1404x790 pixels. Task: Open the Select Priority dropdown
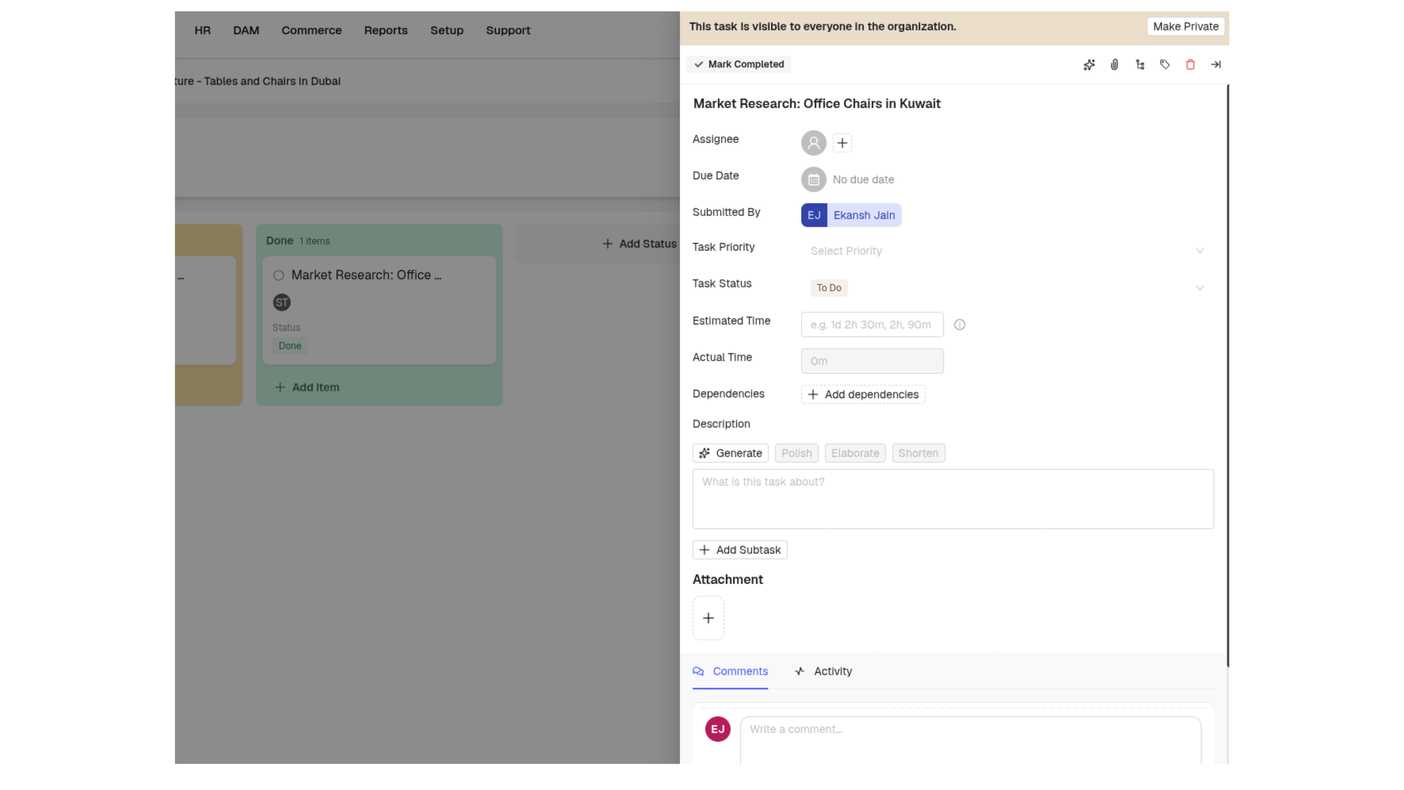coord(1007,251)
